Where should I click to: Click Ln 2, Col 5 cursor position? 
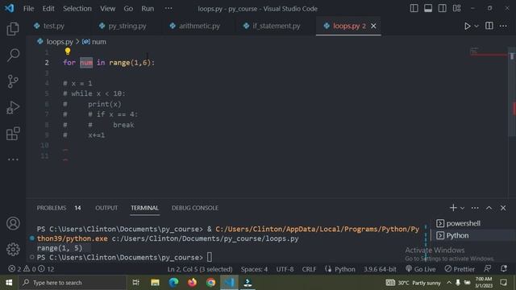click(200, 269)
